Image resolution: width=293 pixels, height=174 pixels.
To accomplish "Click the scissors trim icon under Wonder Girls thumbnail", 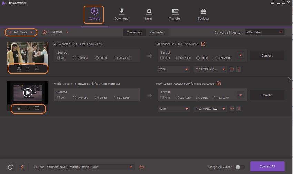I will [x=19, y=68].
